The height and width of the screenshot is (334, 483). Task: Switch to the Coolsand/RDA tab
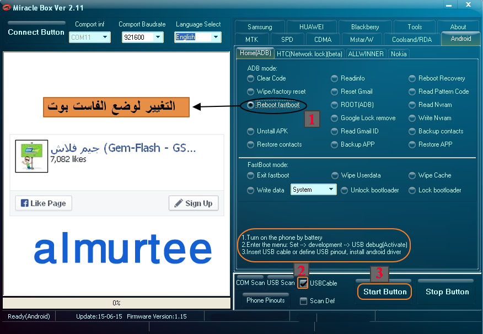coord(412,40)
